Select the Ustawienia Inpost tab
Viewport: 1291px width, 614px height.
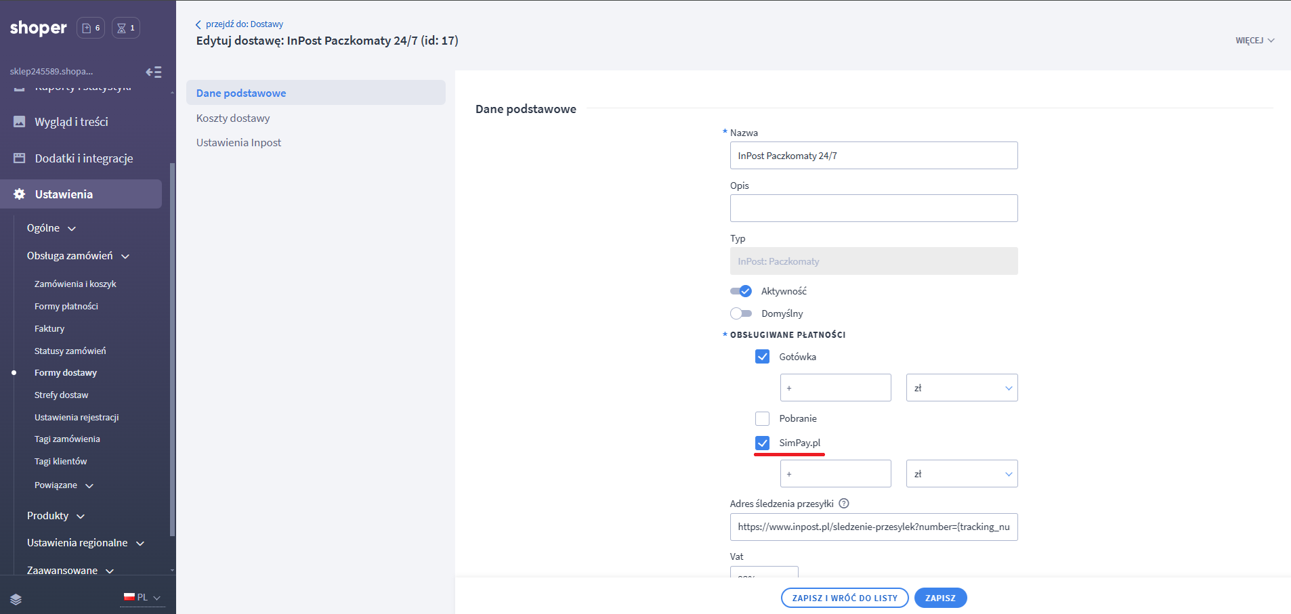coord(238,142)
